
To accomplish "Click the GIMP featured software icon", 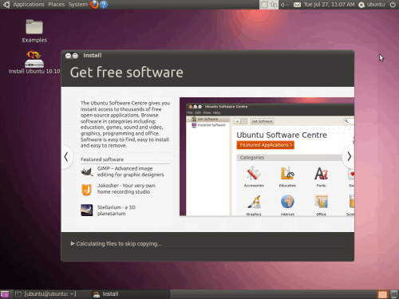I will 87,171.
